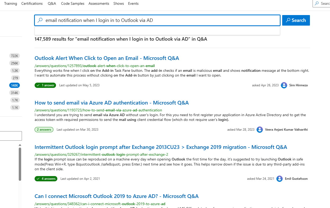Click the blue Search button
The width and height of the screenshot is (330, 208).
point(296,20)
